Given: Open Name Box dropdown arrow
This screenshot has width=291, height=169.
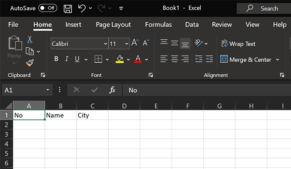Looking at the screenshot, I should 48,90.
